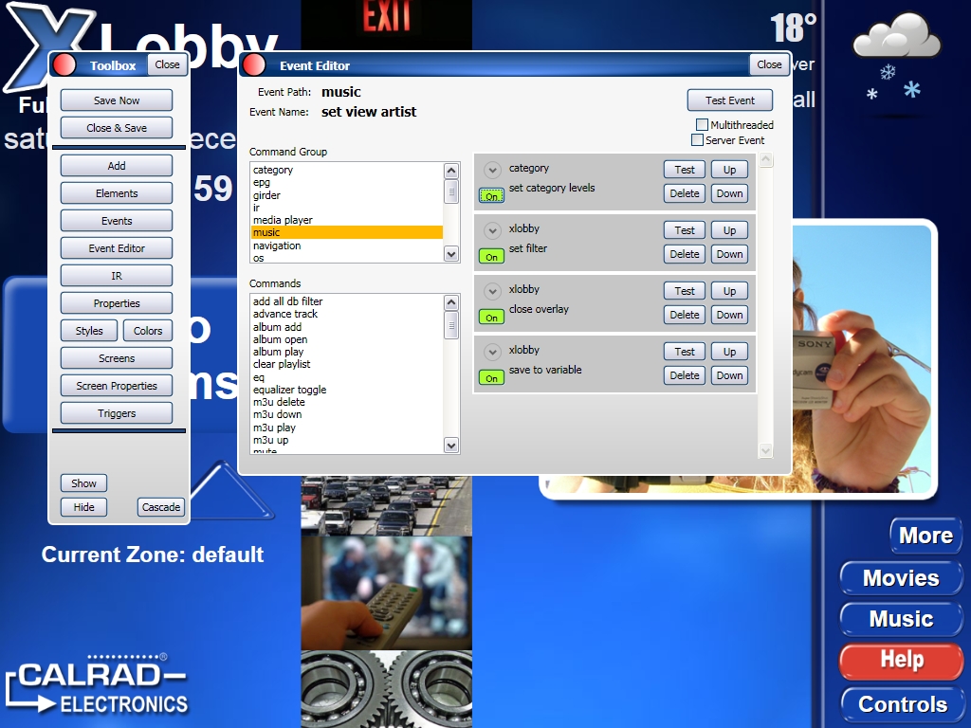The width and height of the screenshot is (971, 728).
Task: Toggle the On switch for save to variable
Action: tap(491, 377)
